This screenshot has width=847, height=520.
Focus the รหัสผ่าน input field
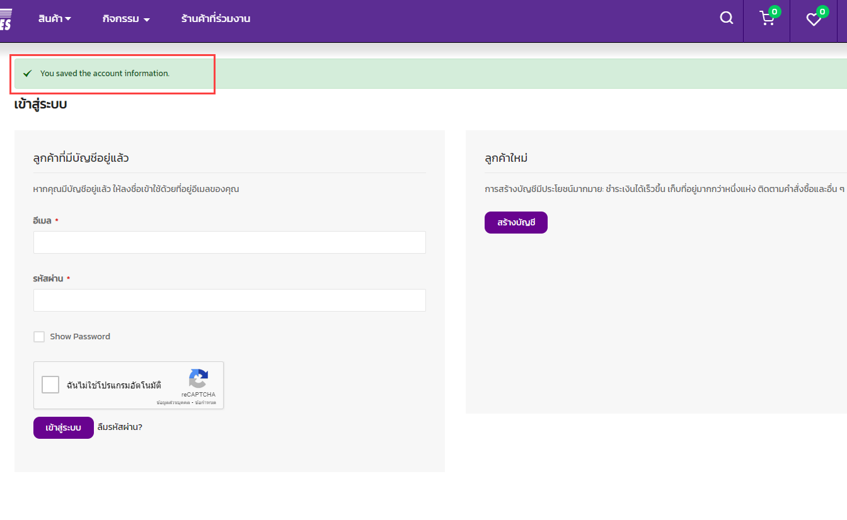point(229,300)
